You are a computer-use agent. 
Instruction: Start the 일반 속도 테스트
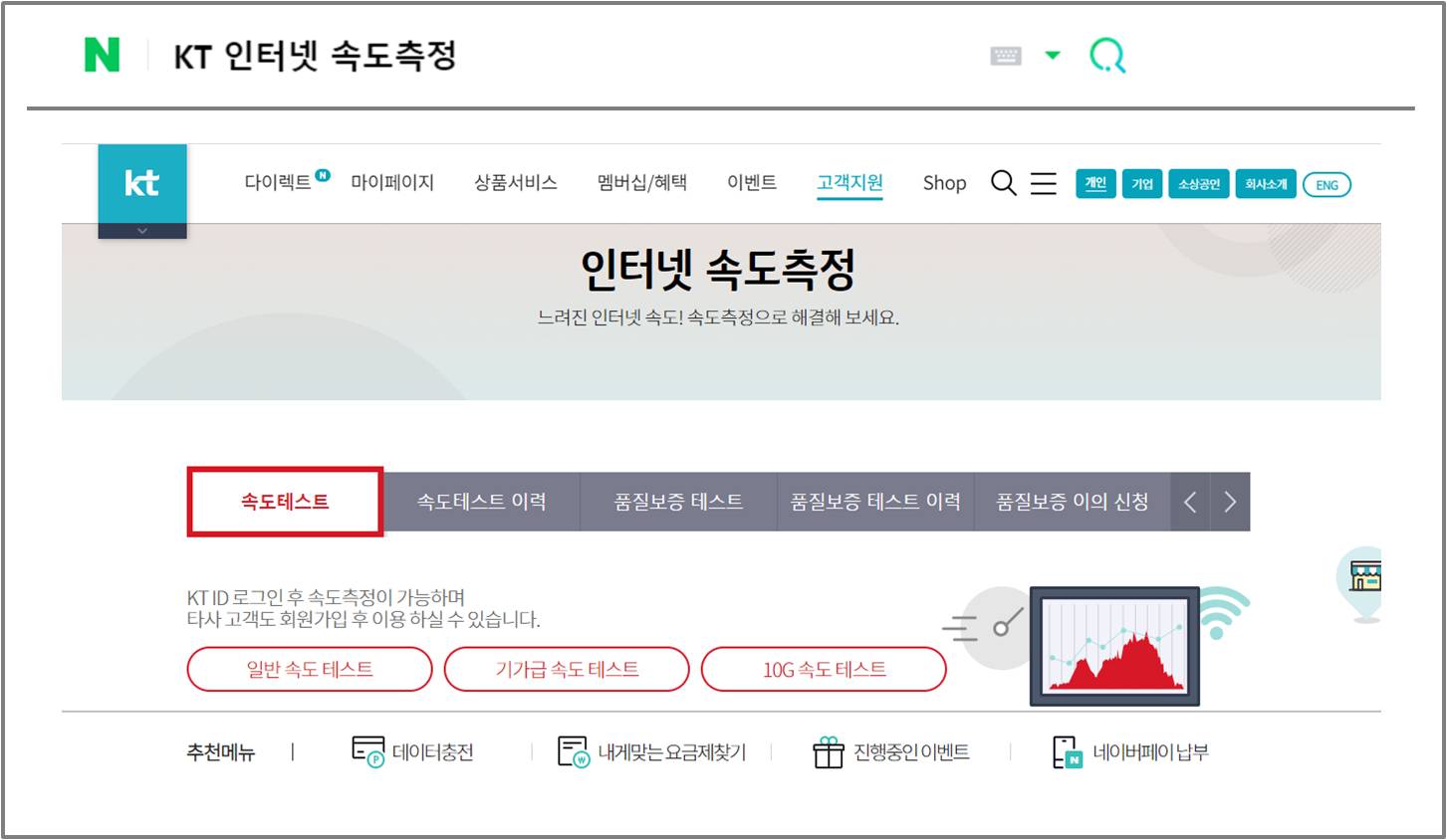310,669
